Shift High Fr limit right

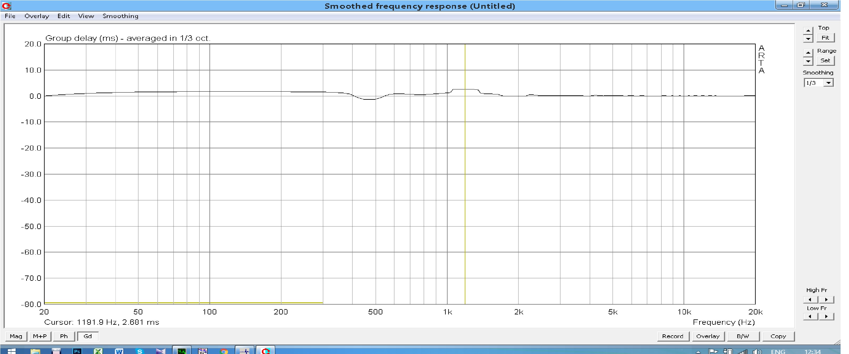826,299
